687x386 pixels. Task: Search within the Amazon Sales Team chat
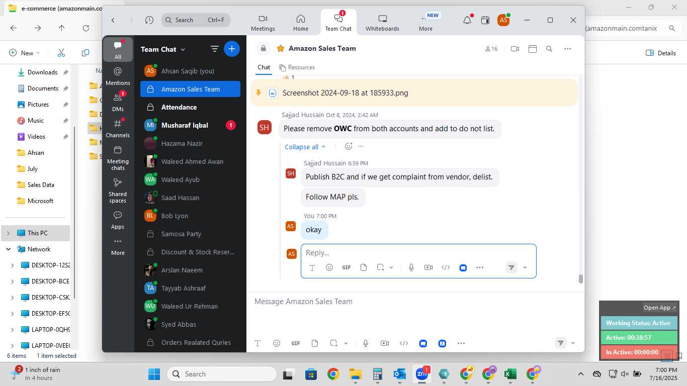point(549,49)
